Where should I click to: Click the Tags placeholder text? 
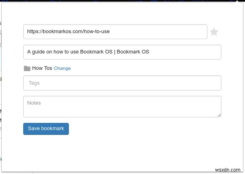34,83
